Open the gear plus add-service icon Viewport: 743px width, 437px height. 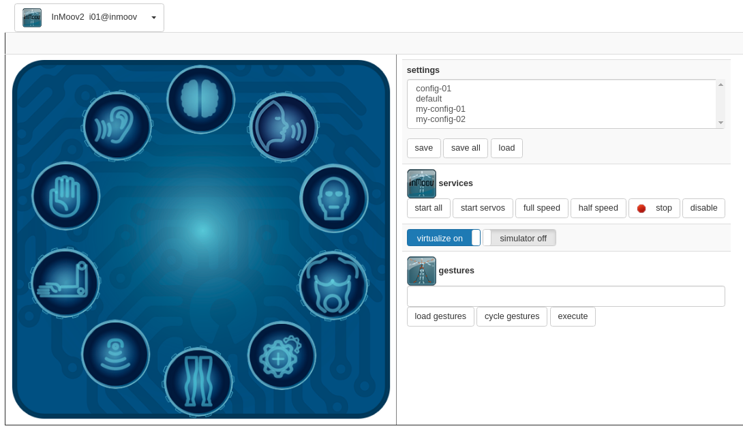[282, 355]
